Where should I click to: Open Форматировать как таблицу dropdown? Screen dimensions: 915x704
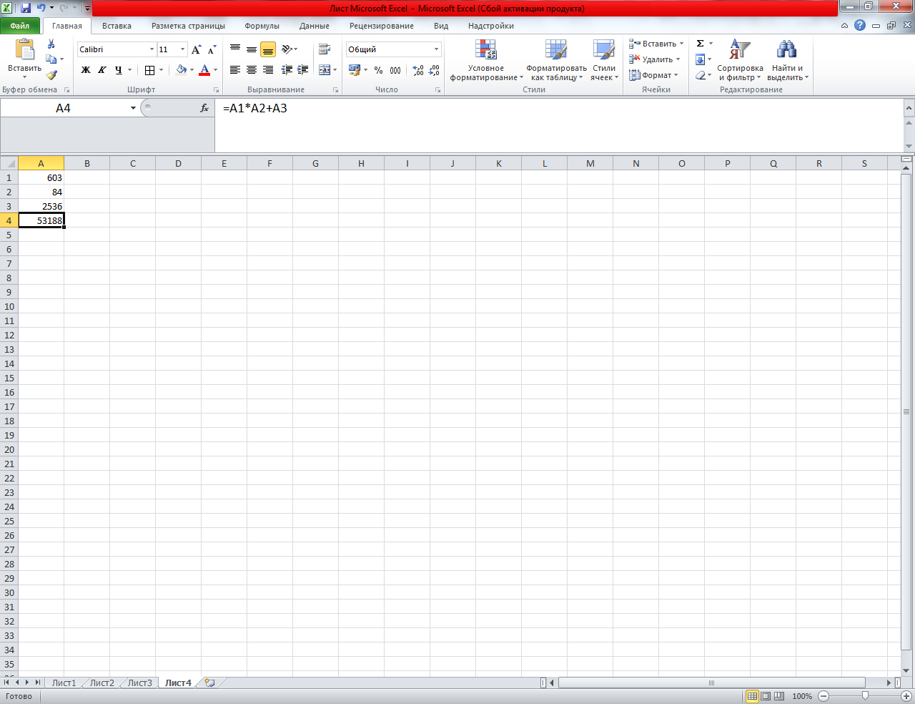(x=557, y=60)
